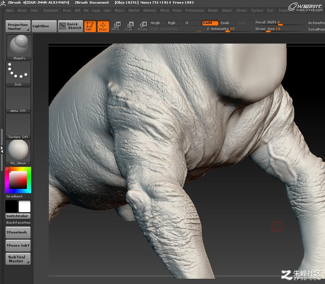Open the Macro menu
The height and width of the screenshot is (284, 325).
point(120,10)
